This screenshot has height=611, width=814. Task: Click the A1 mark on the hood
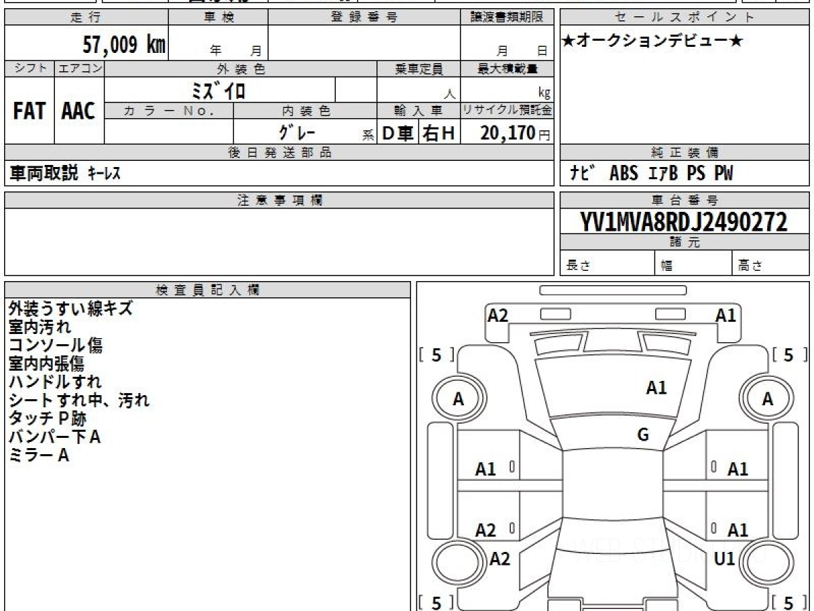[x=657, y=388]
